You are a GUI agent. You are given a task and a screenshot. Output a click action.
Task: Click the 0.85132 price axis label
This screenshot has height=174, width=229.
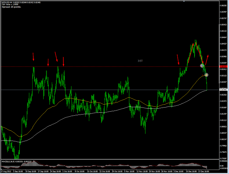[224, 31]
